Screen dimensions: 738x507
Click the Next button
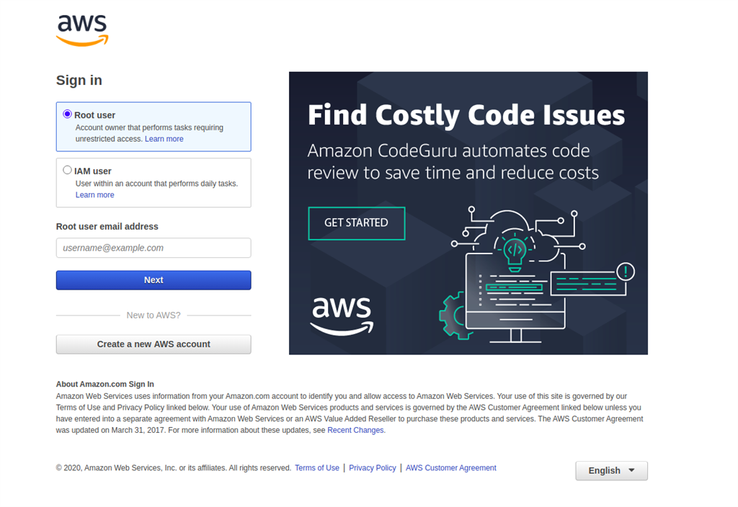pos(154,280)
